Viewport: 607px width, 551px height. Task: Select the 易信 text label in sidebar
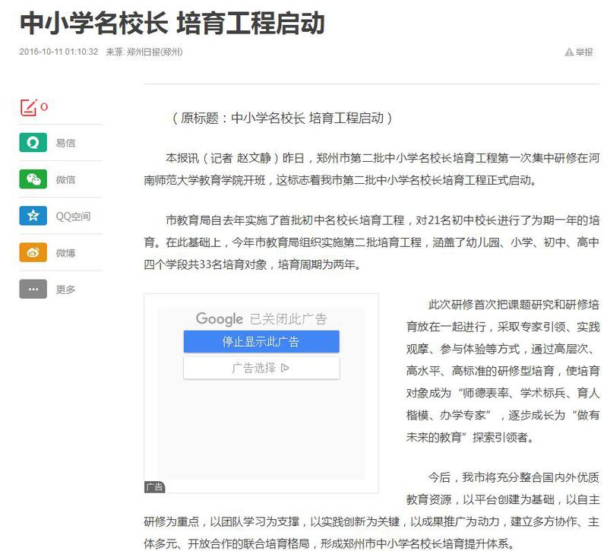65,143
